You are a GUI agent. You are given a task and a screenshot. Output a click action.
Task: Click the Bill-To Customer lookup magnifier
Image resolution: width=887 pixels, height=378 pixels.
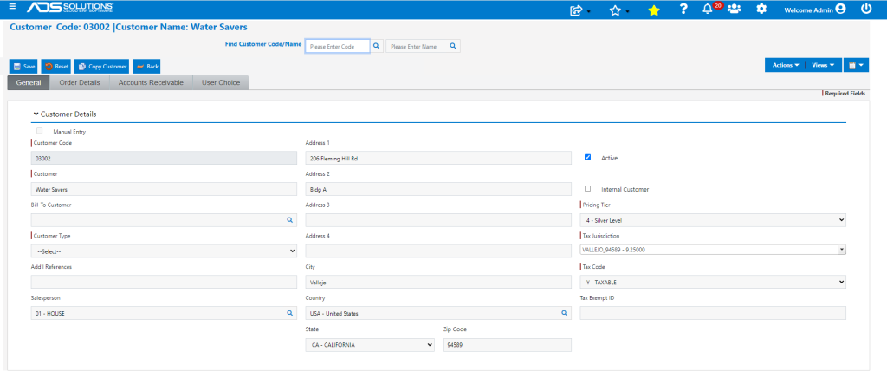tap(289, 220)
